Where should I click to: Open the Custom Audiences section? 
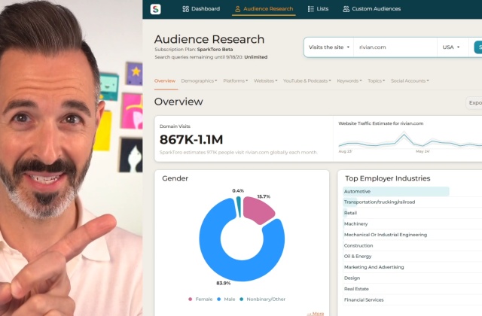pos(371,9)
